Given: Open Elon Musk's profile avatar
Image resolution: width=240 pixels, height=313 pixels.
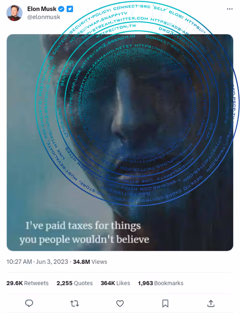Looking at the screenshot, I should tap(14, 13).
